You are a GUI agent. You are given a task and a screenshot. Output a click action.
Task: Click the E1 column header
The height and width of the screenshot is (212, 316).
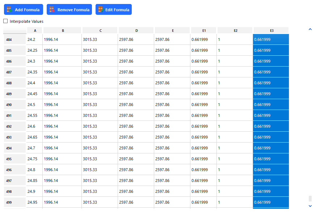coord(204,30)
